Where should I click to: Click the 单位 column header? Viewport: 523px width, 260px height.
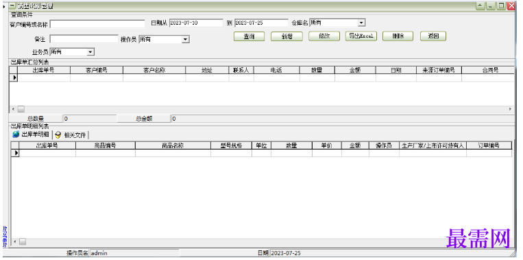click(x=261, y=145)
